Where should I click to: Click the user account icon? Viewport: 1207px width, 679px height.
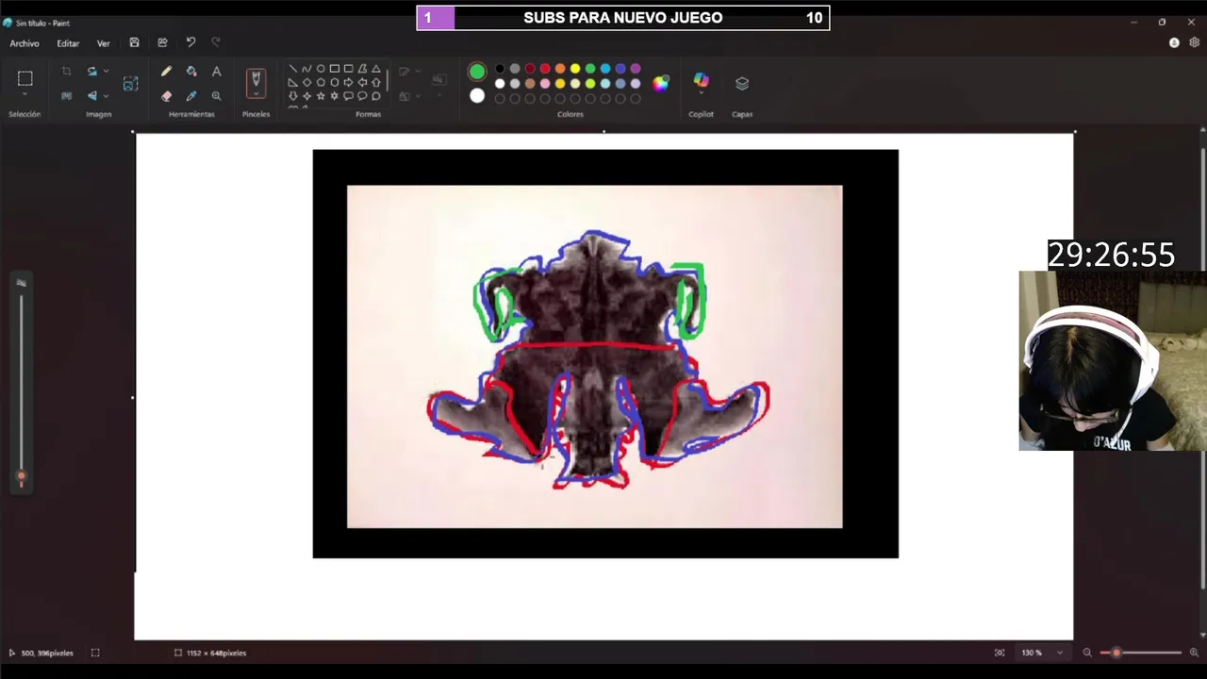pos(1174,42)
